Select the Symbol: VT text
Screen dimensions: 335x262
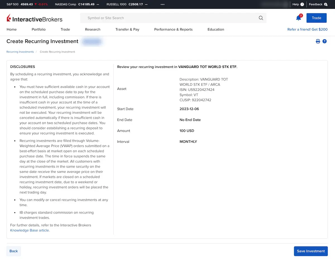tap(189, 95)
